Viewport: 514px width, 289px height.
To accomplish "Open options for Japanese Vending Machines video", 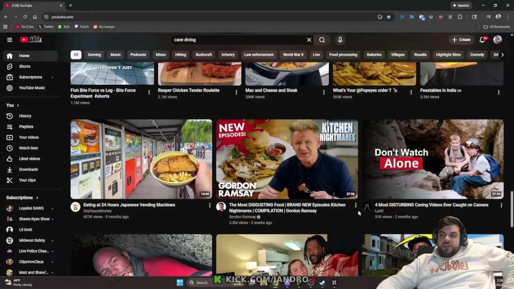I will tap(209, 205).
